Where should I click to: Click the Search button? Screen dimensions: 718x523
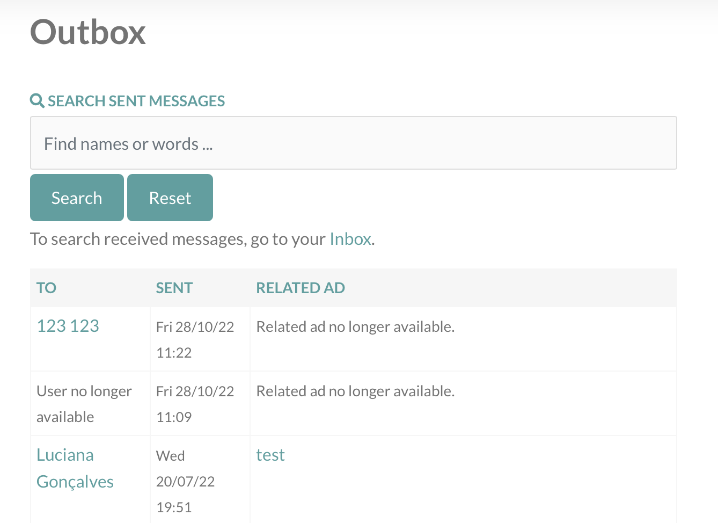[77, 198]
